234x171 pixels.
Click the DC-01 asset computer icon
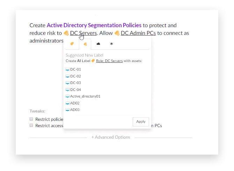coord(68,69)
